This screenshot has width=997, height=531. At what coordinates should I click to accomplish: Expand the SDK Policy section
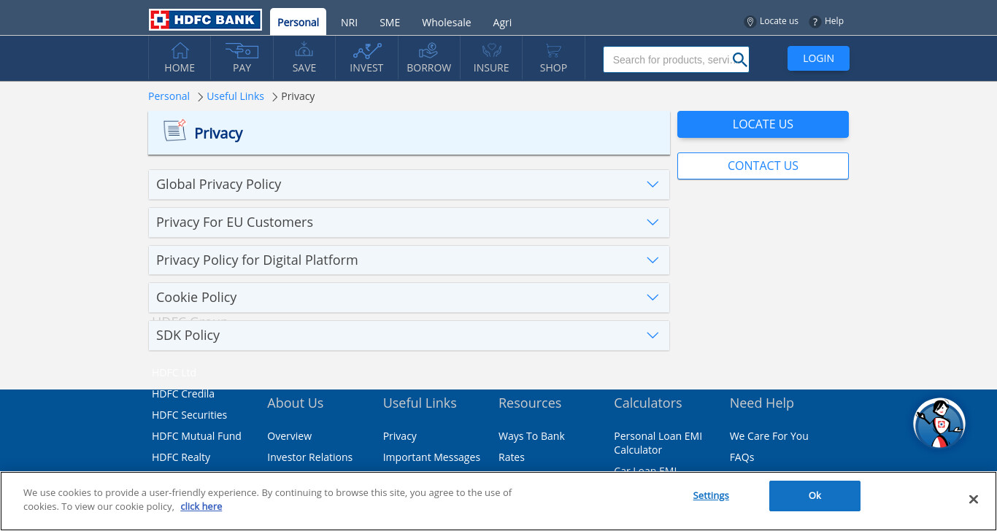pyautogui.click(x=409, y=336)
